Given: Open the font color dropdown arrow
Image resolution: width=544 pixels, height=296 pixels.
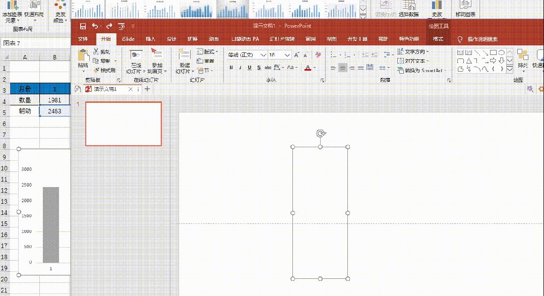Looking at the screenshot, I should tap(315, 68).
